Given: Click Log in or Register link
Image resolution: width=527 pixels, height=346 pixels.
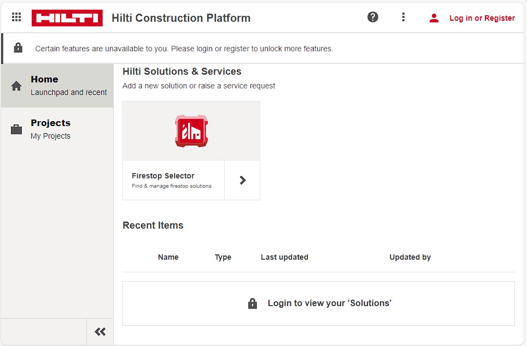Looking at the screenshot, I should (x=482, y=18).
